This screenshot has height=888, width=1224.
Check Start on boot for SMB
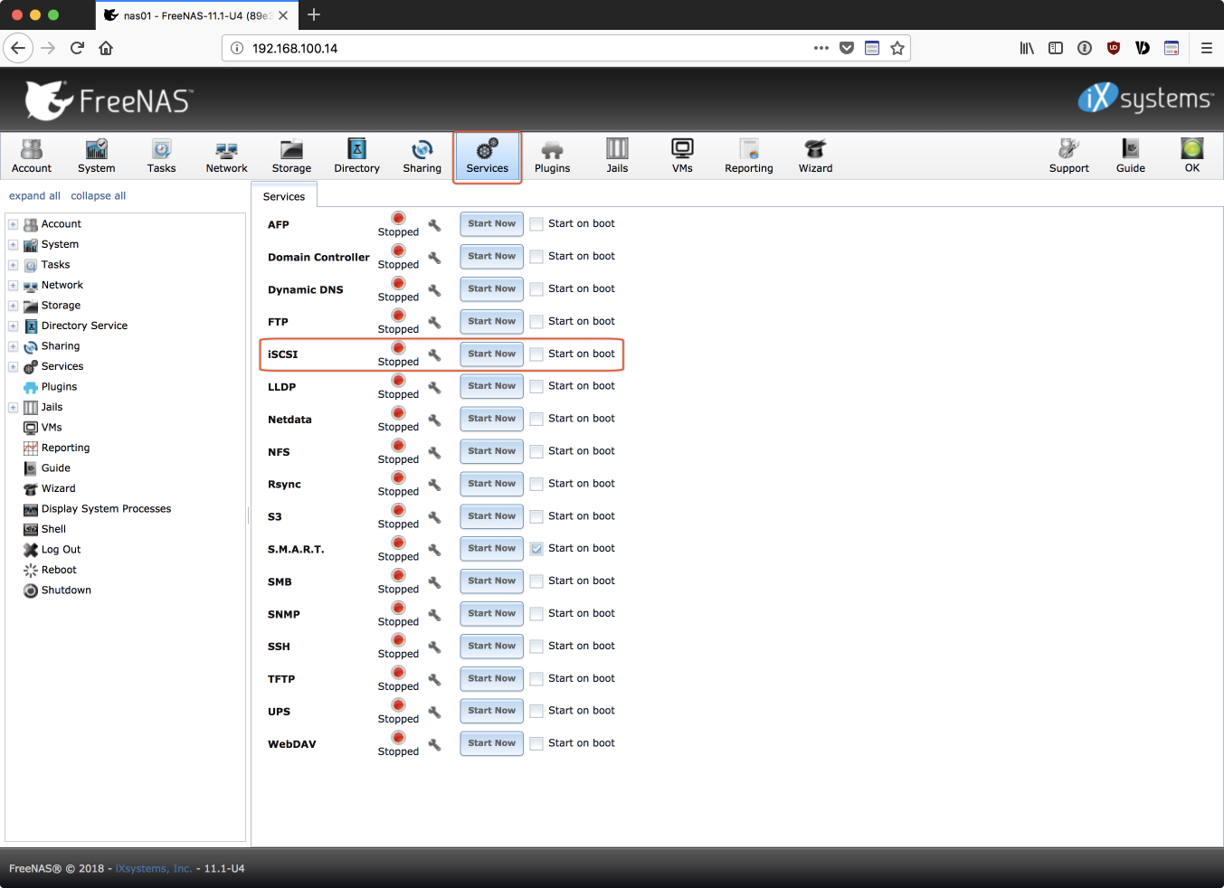(536, 581)
